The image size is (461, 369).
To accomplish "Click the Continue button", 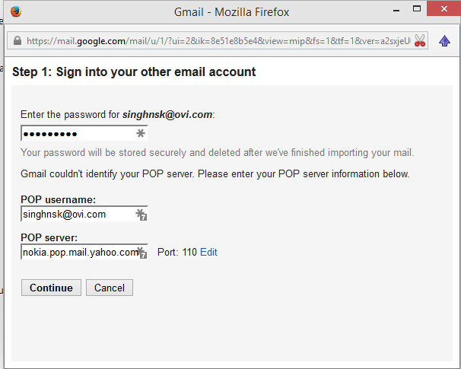I will tap(51, 288).
